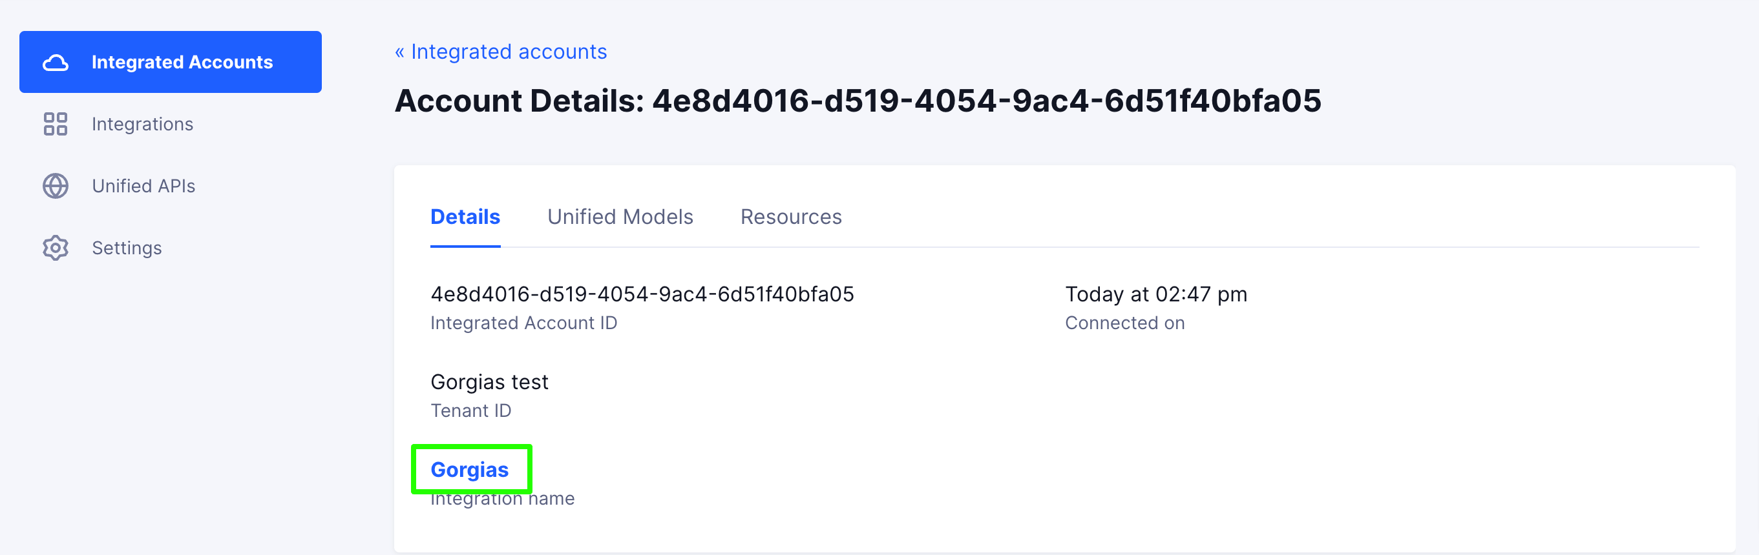Click the gear icon beside Settings
The width and height of the screenshot is (1759, 555).
(x=56, y=248)
